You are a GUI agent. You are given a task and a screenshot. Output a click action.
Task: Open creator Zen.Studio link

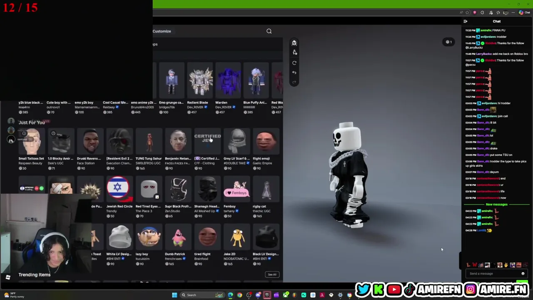click(172, 211)
